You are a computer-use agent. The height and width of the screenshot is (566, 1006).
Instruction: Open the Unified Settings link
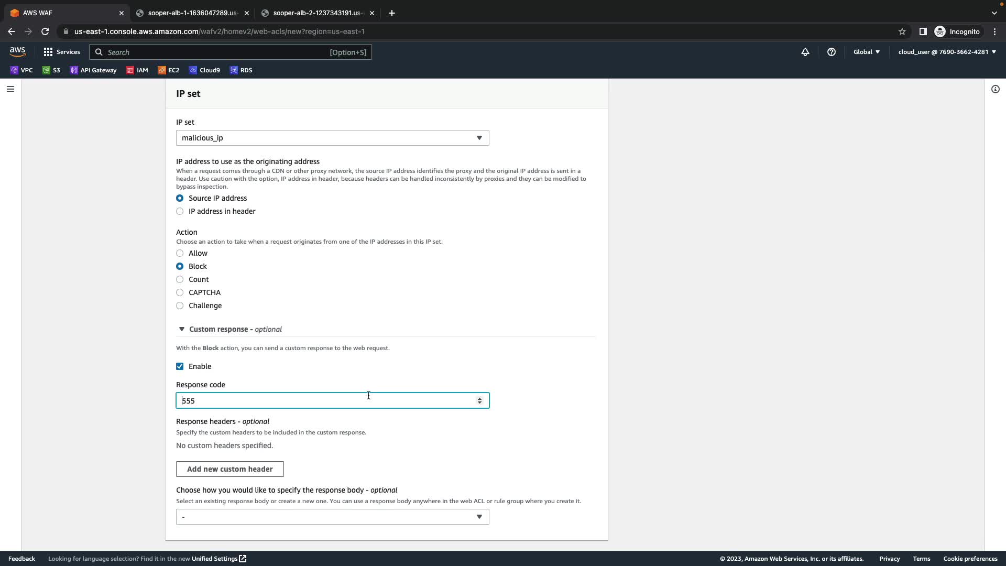[x=218, y=559]
